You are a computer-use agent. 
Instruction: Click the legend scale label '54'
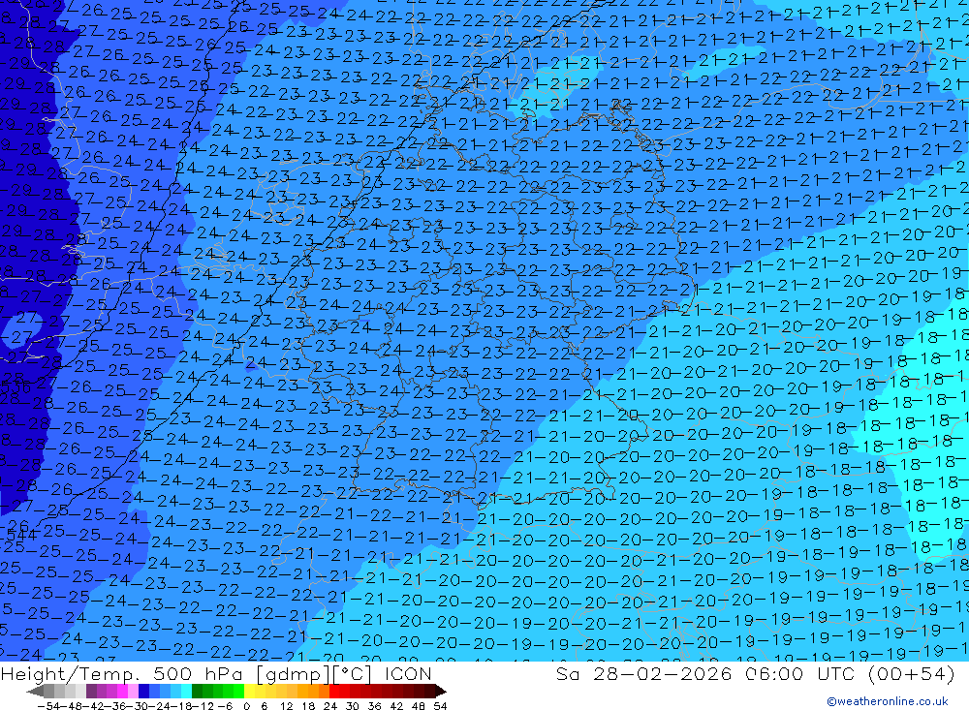click(x=440, y=706)
